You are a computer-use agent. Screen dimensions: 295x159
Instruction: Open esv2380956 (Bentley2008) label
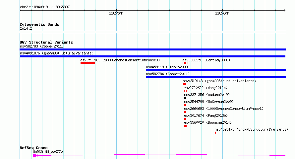coord(206,60)
